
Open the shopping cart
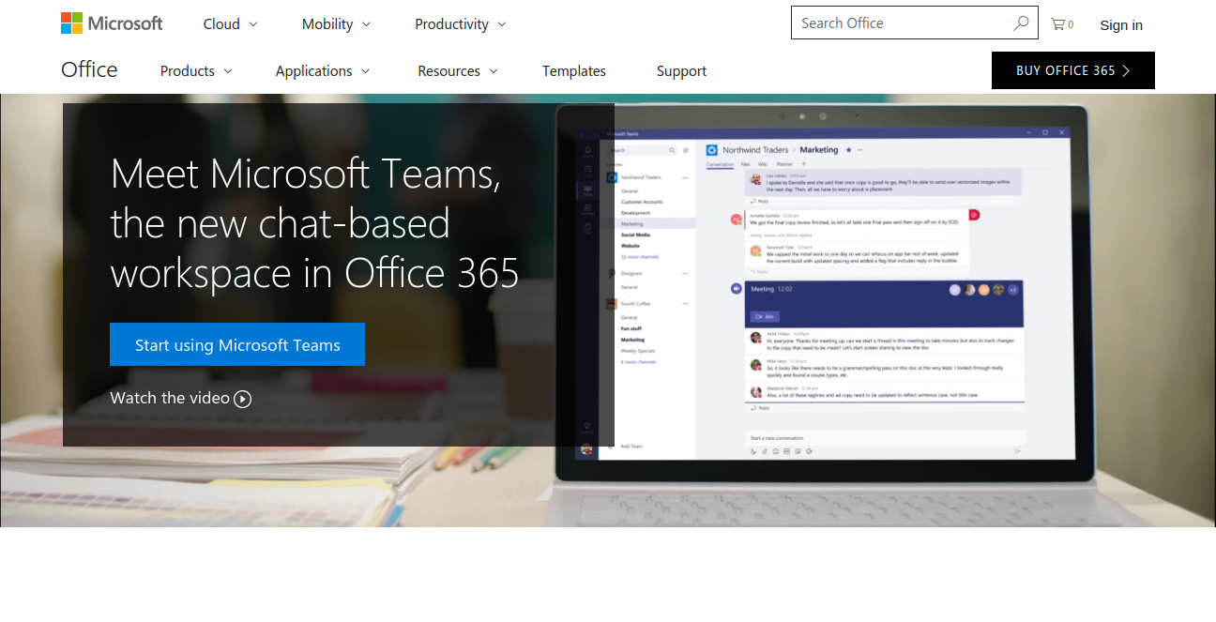point(1062,24)
